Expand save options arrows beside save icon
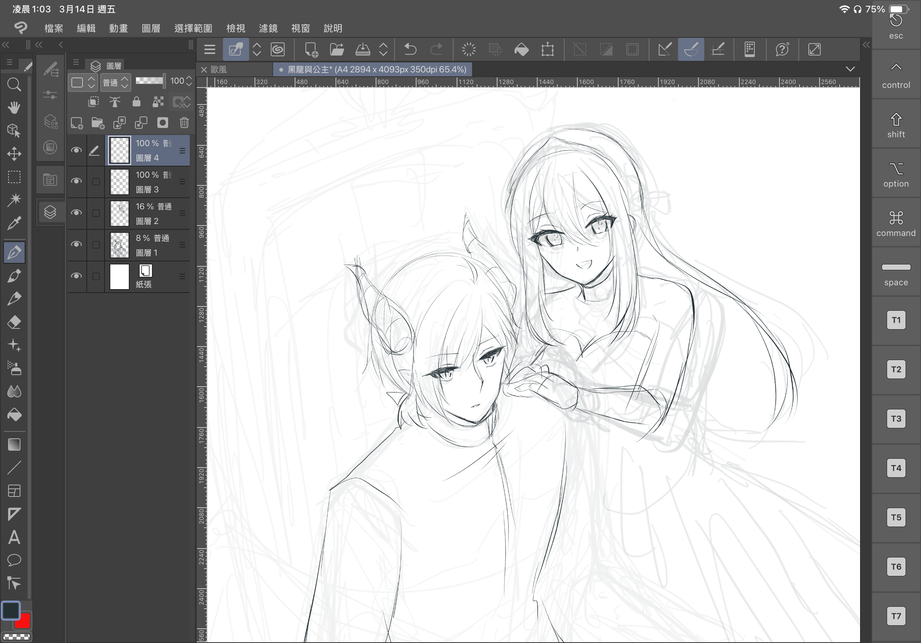The width and height of the screenshot is (921, 643). (x=383, y=49)
